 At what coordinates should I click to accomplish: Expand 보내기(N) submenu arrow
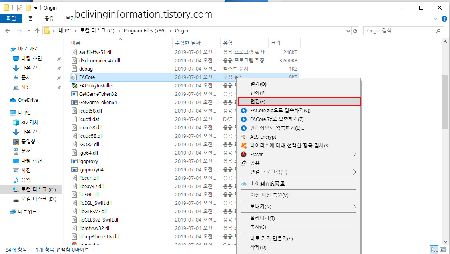tap(355, 207)
